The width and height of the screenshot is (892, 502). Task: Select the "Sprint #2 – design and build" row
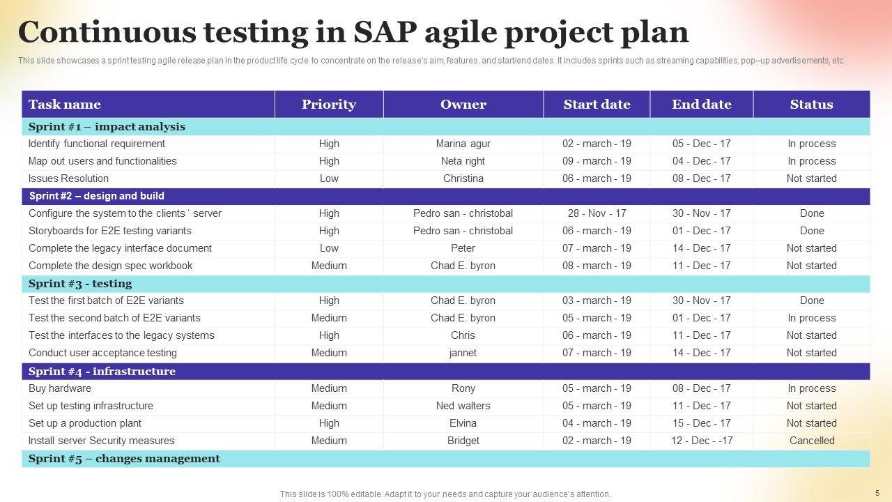[x=97, y=196]
